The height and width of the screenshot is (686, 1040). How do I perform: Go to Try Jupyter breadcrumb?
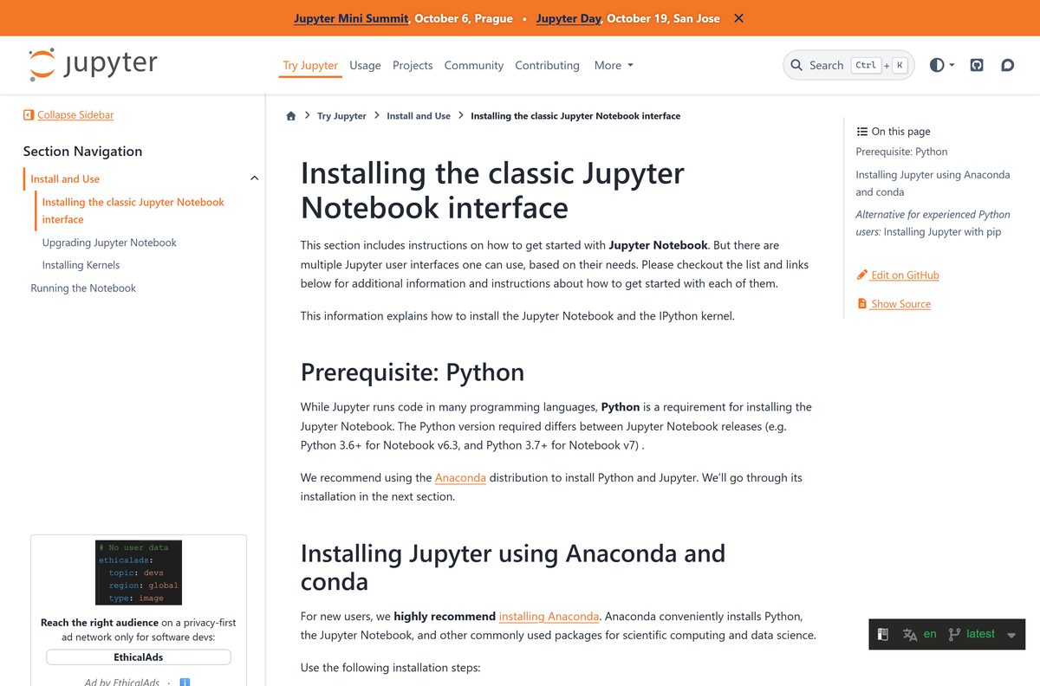(341, 116)
